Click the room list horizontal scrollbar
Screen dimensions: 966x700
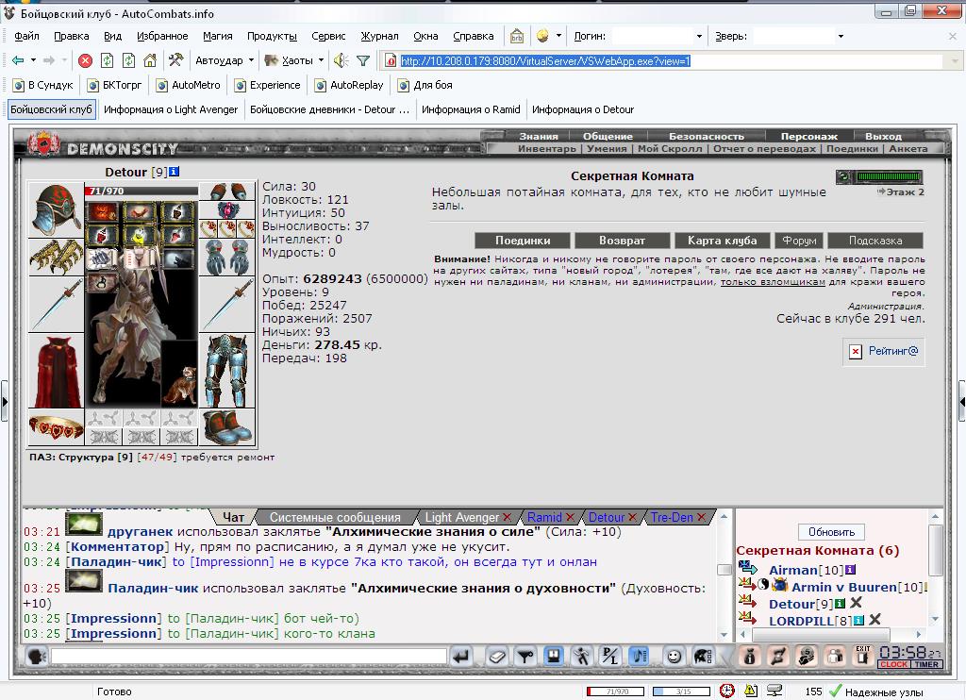pyautogui.click(x=830, y=634)
